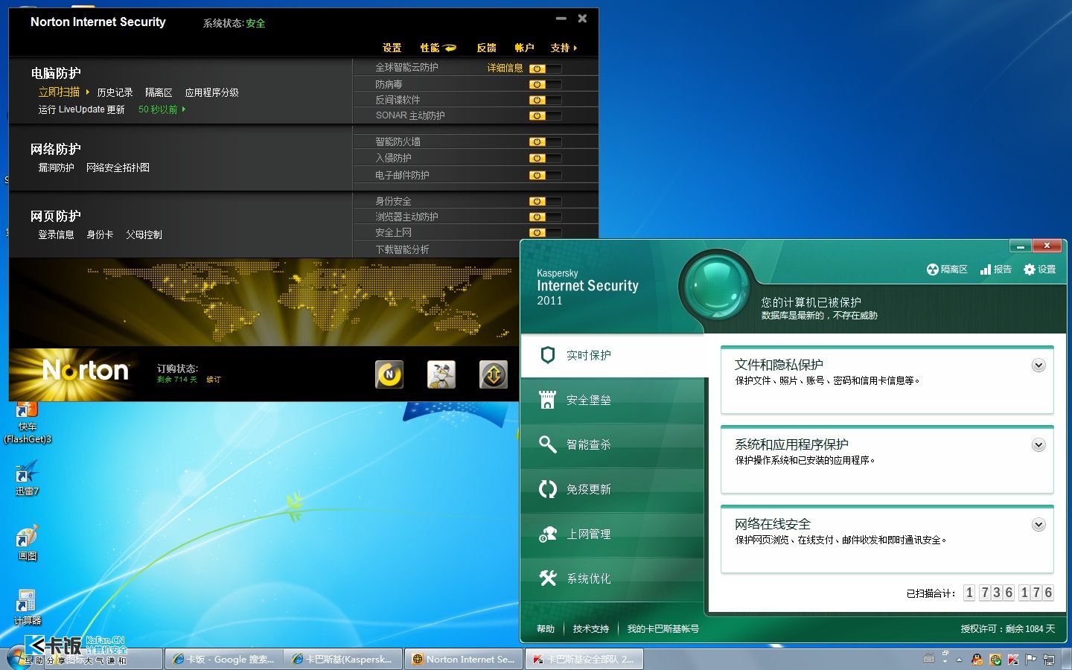The height and width of the screenshot is (670, 1072).
Task: Click the keyboard tray icon
Action: 929,659
